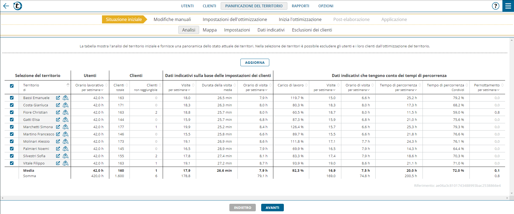The image size is (514, 214).
Task: Open Molinari Alessio external link icon
Action: [x=58, y=141]
